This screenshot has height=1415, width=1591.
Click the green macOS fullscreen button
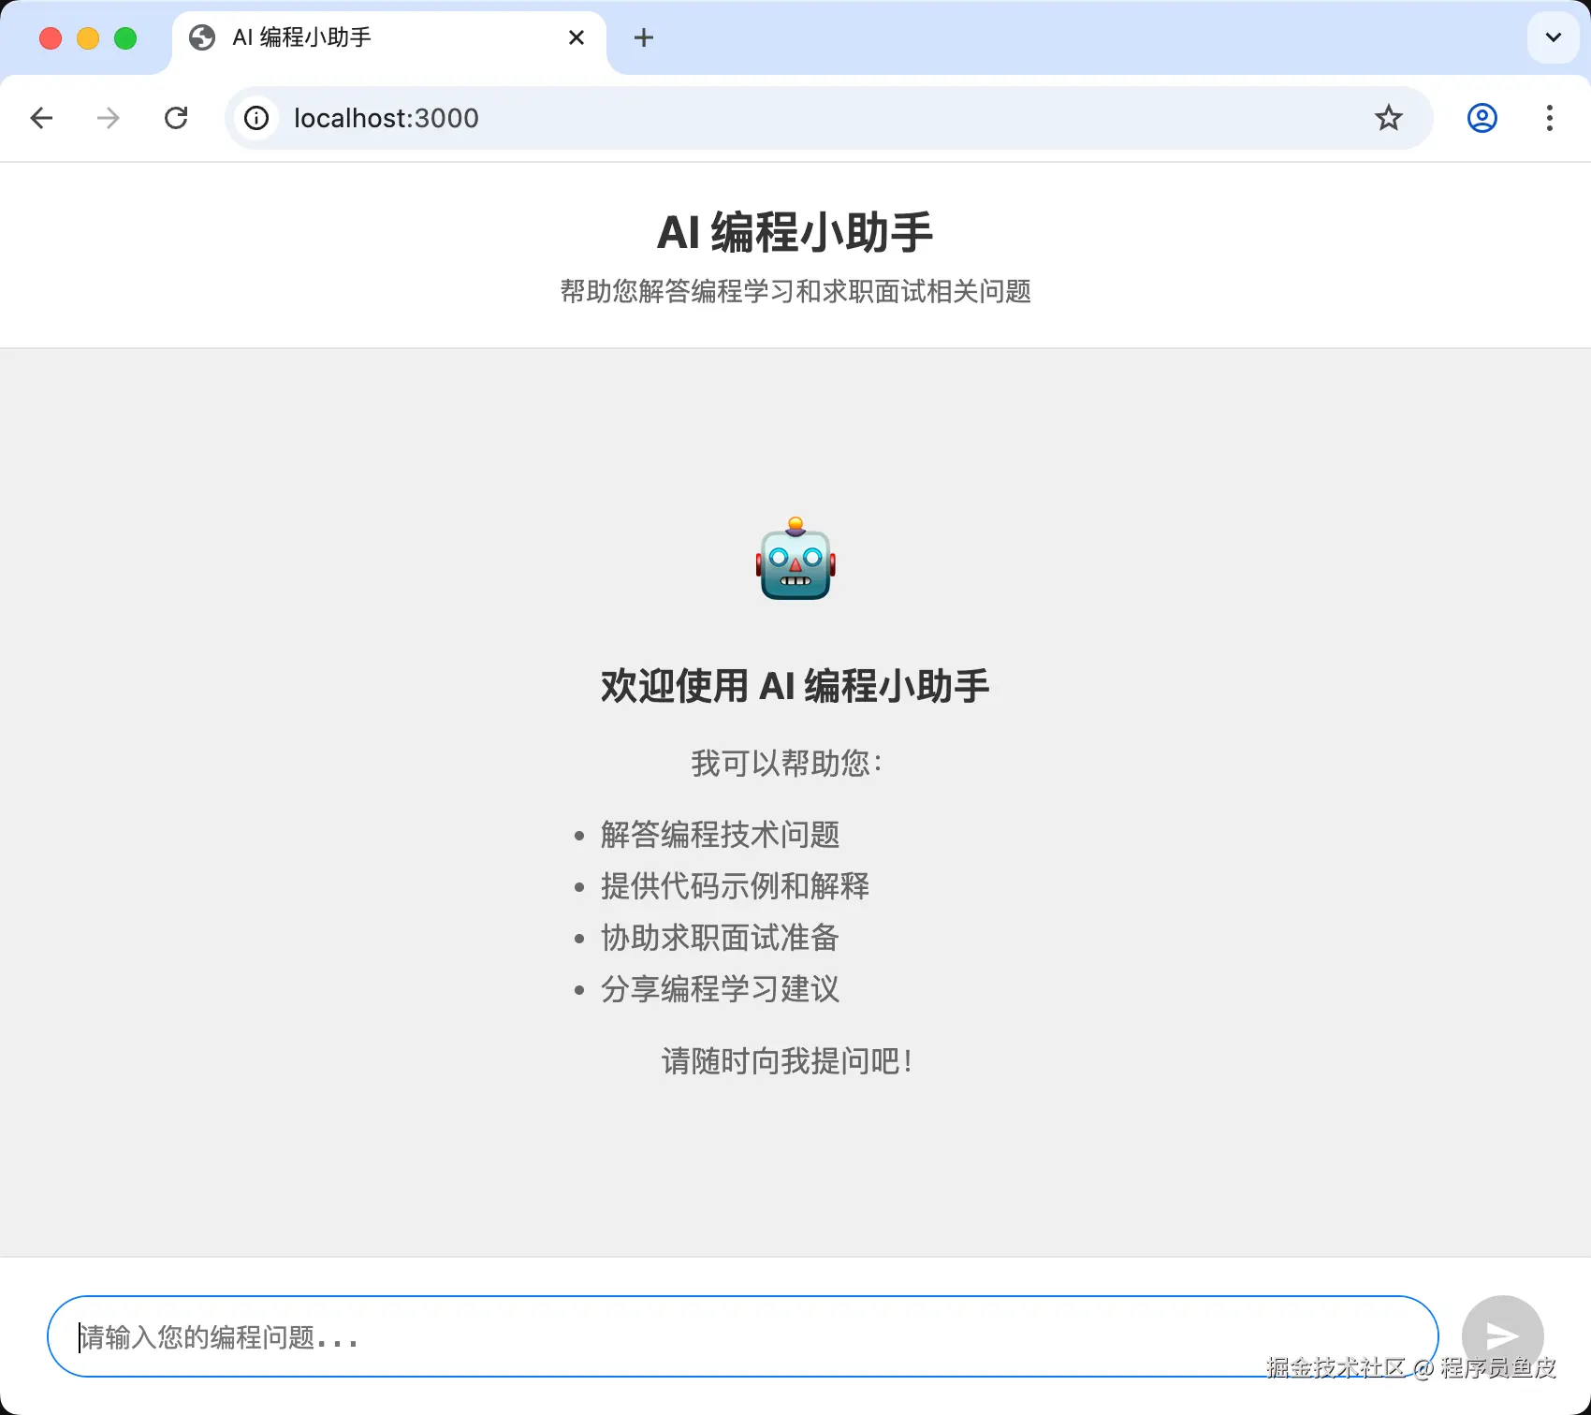(x=125, y=38)
